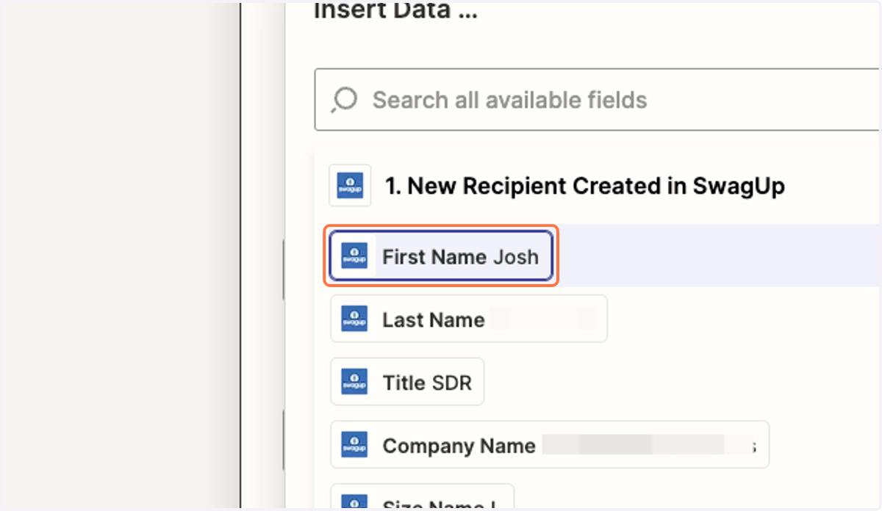Select the First Name Josh field

pos(441,256)
